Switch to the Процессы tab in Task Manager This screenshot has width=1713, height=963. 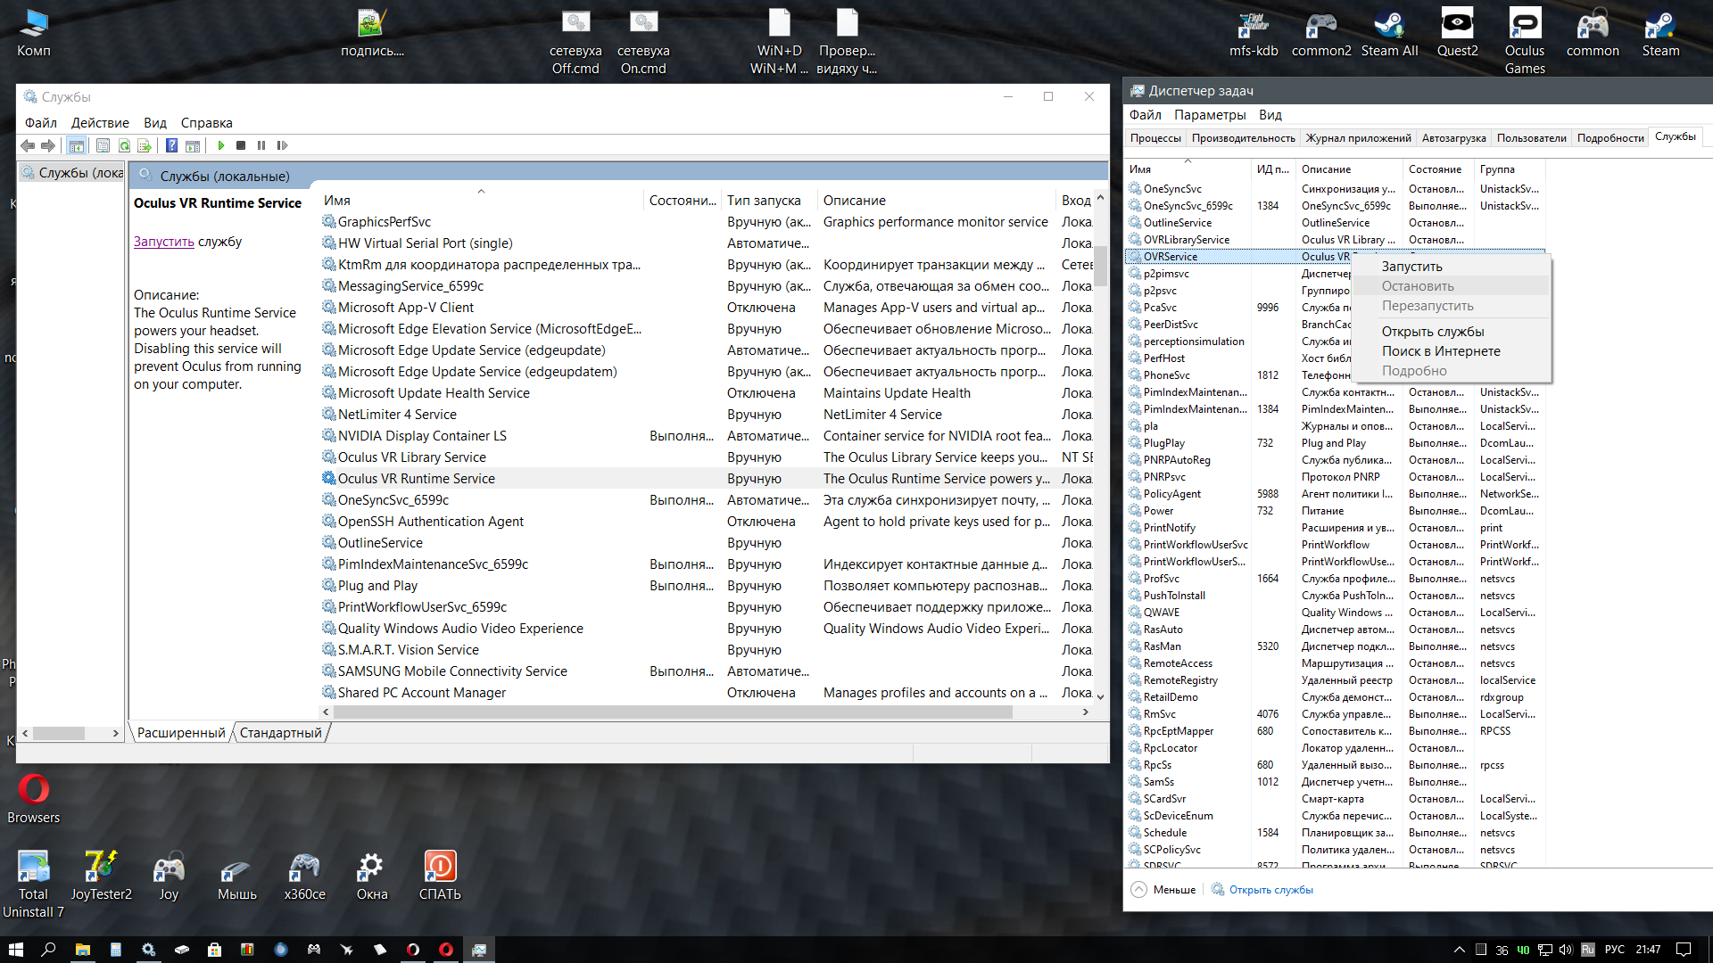tap(1155, 137)
